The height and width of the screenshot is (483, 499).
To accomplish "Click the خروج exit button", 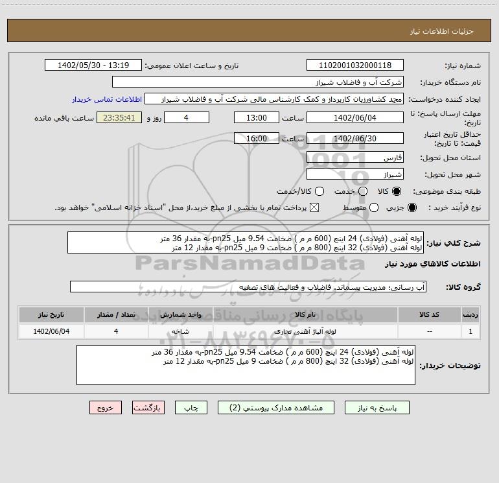I will tap(106, 408).
